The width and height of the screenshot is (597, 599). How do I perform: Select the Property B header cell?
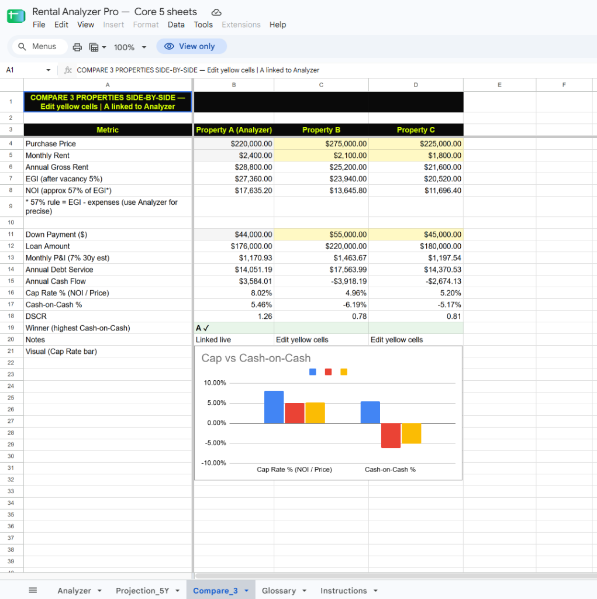(321, 130)
